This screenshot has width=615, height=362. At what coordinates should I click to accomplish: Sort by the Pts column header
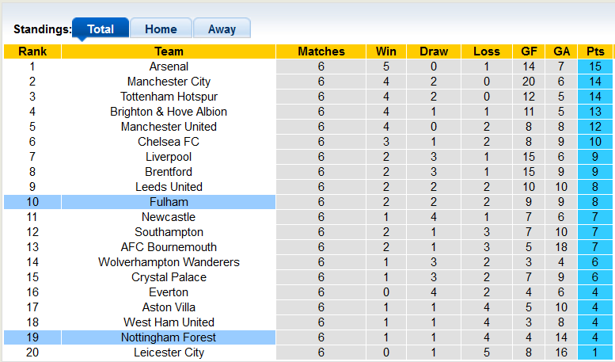point(595,51)
